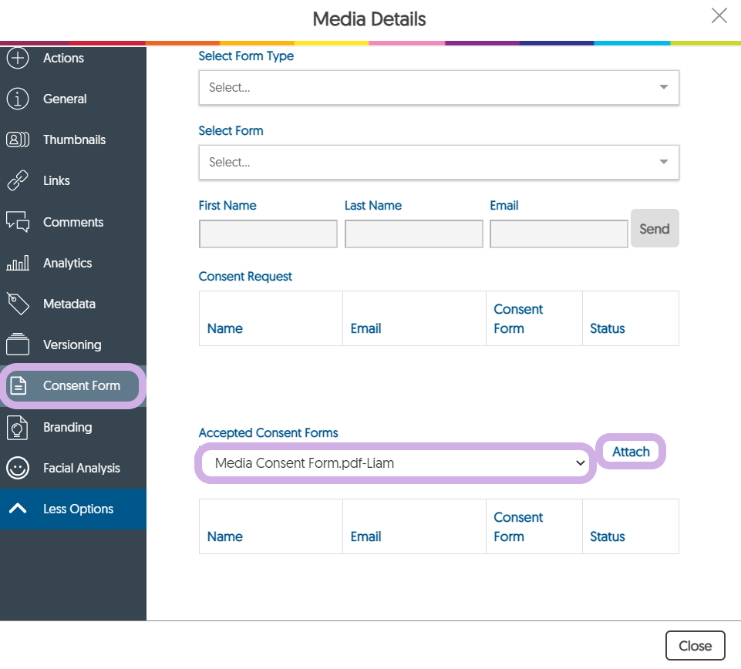Click the Facial Analysis smiley icon
The height and width of the screenshot is (669, 741).
coord(17,468)
